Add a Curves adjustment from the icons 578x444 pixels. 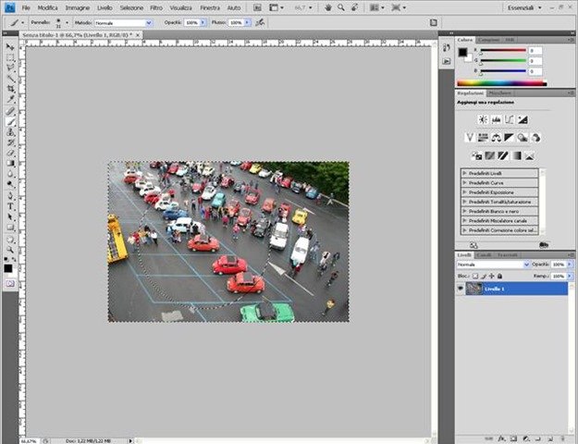click(509, 119)
